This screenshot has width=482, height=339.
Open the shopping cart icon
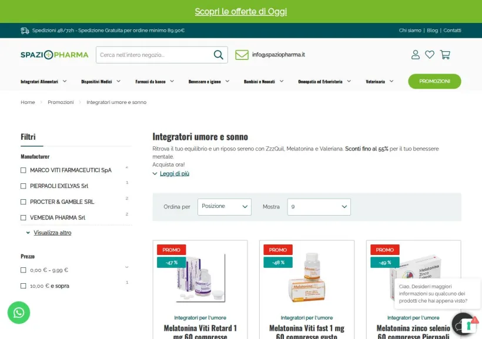click(x=445, y=55)
